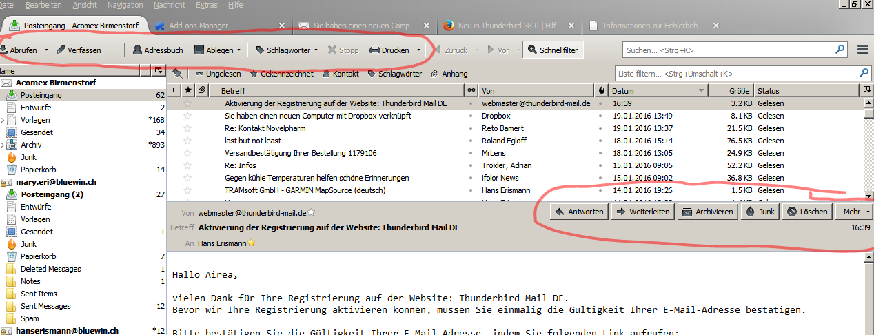
Task: Open the Papierkorb folder with 14 items
Action: click(83, 170)
